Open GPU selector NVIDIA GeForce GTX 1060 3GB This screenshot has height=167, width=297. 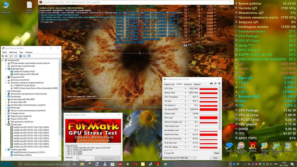(x=180, y=158)
